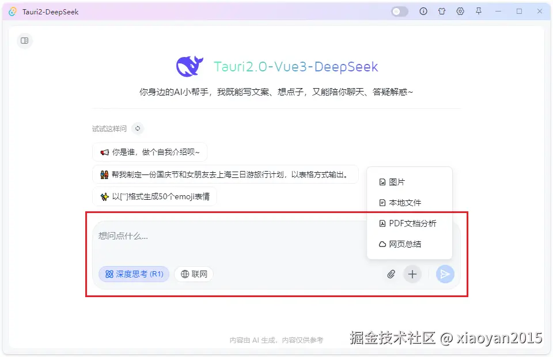Toggle 深度思考 (R1) mode
Image resolution: width=553 pixels, height=357 pixels.
coord(134,274)
